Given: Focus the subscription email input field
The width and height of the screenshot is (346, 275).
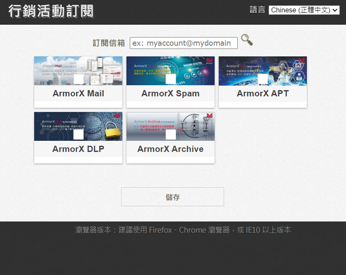Looking at the screenshot, I should [x=183, y=43].
